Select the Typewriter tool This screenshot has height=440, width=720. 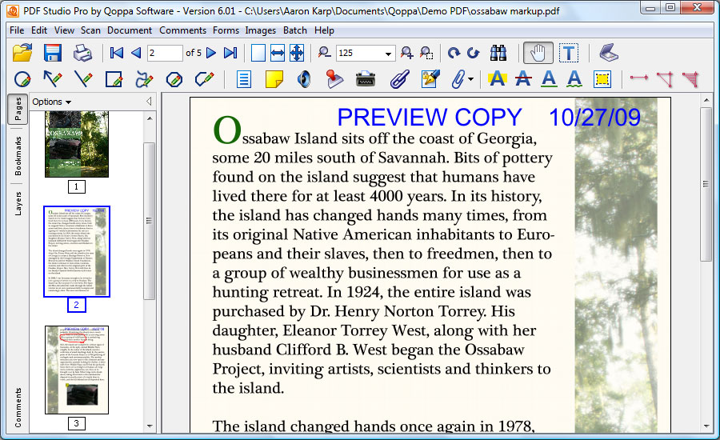(x=366, y=79)
